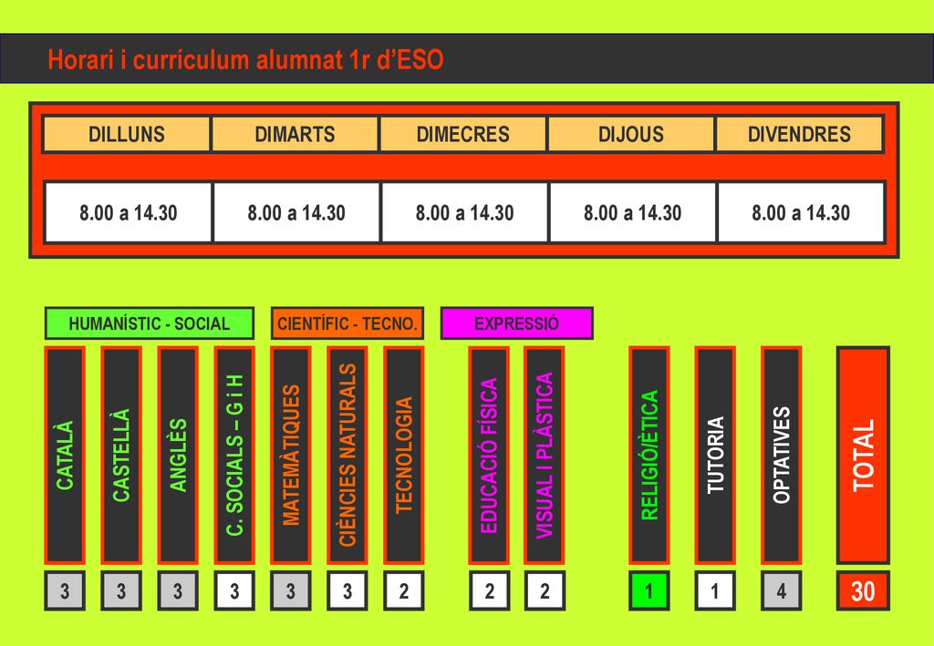
Task: Click the hours box 4 below OPTATIVES
Action: pos(782,590)
